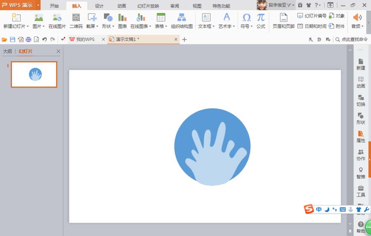Expand the WPS 演示 application menu arrow
The height and width of the screenshot is (236, 371).
tap(38, 5)
